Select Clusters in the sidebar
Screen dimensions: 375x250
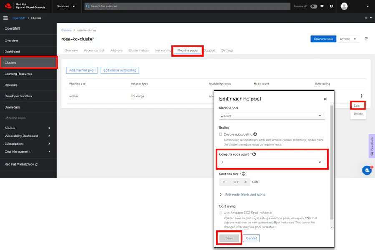click(28, 63)
